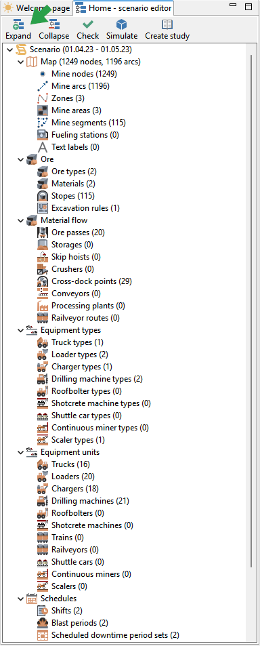260x646 pixels.
Task: Click the Railveyor routes icon
Action: click(43, 318)
